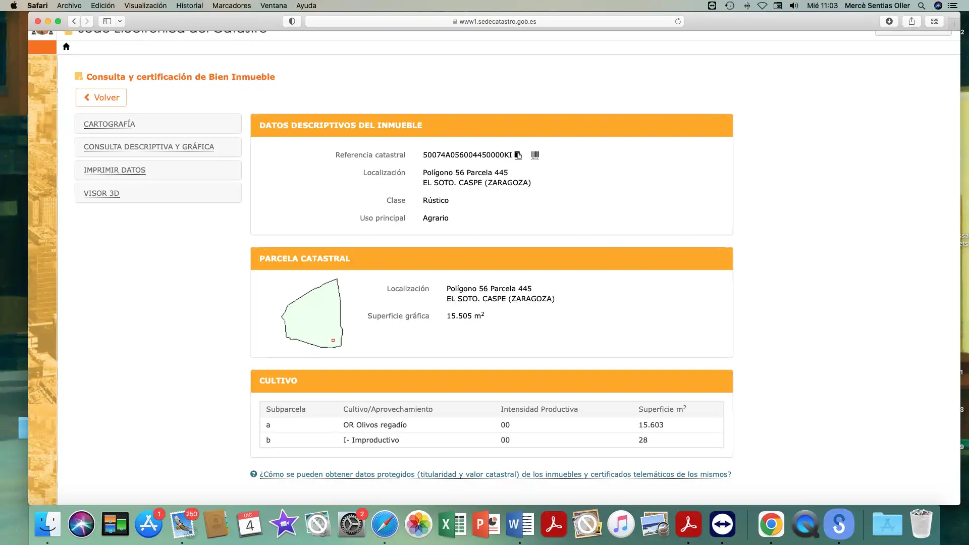Open System Preferences from the Dock
The width and height of the screenshot is (969, 545).
[351, 524]
